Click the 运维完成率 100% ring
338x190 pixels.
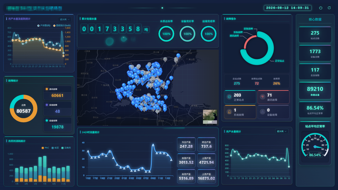pos(208,34)
